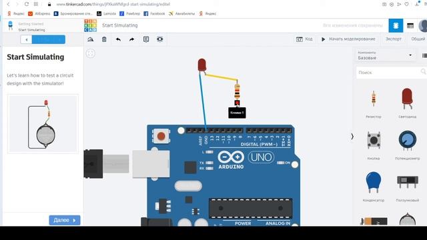Switch to circuit view blue button
Image resolution: width=427 pixels, height=240 pixels.
point(396,25)
